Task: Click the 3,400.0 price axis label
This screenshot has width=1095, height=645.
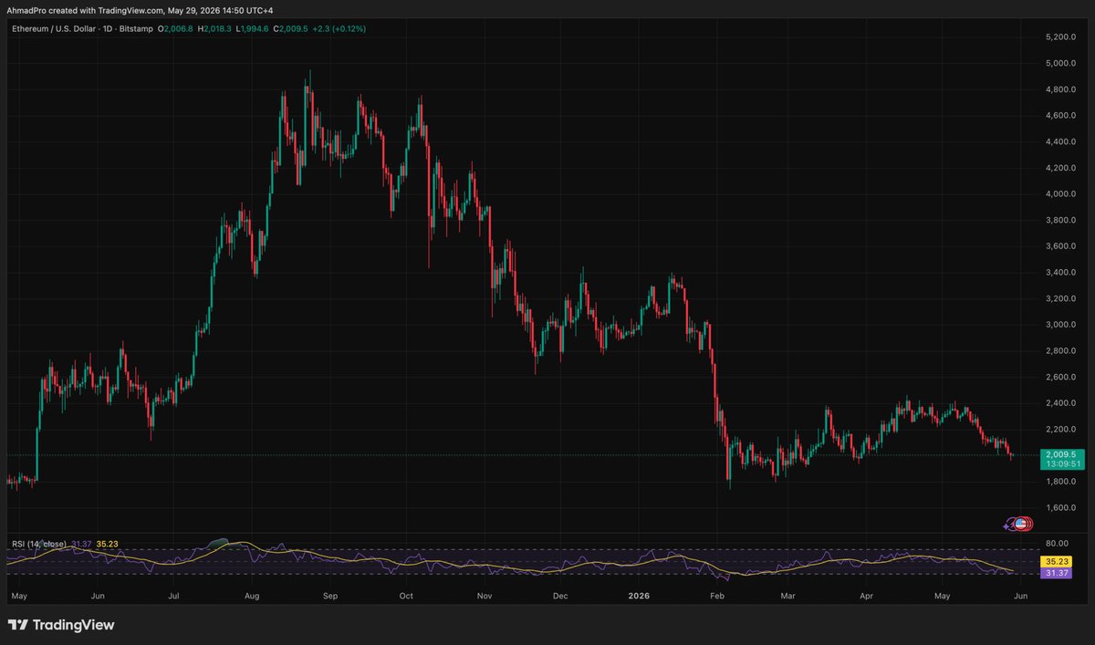Action: (1058, 273)
